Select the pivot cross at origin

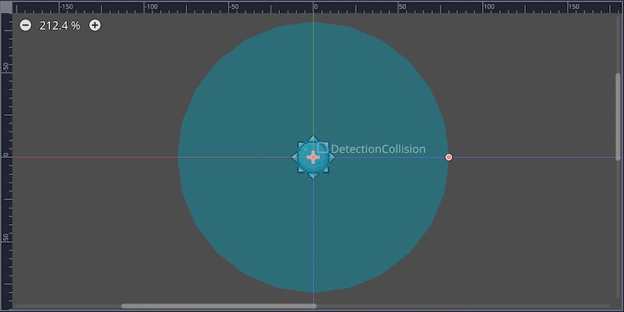[x=314, y=158]
